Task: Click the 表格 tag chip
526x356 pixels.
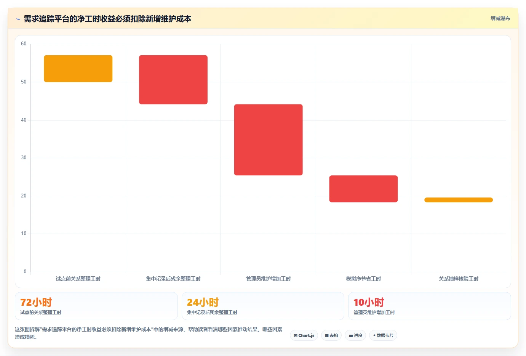Action: [x=331, y=335]
